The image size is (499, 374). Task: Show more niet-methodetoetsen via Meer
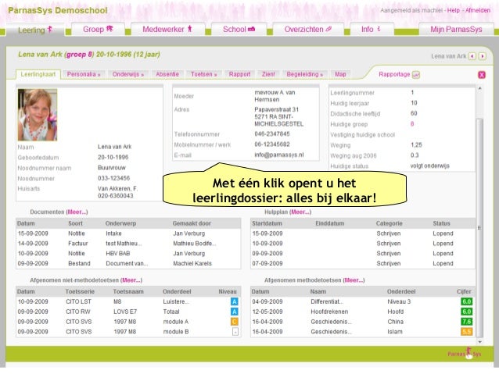click(x=131, y=280)
